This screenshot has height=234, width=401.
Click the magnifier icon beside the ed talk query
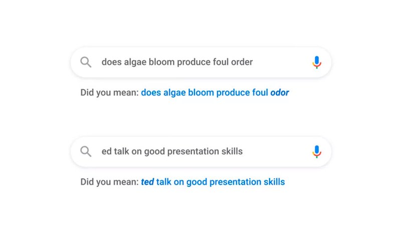pos(86,151)
